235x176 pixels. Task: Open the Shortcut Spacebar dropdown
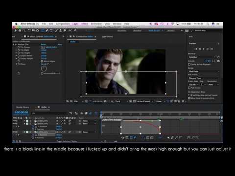pyautogui.click(x=202, y=57)
